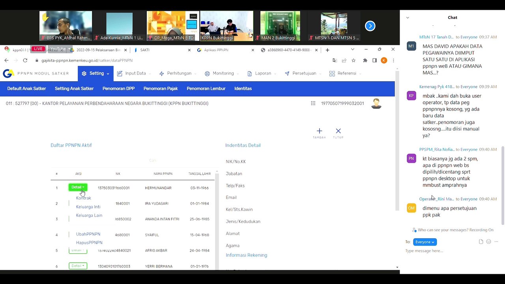This screenshot has width=505, height=284.
Task: Open the Chrome three-dot menu
Action: coord(393,60)
